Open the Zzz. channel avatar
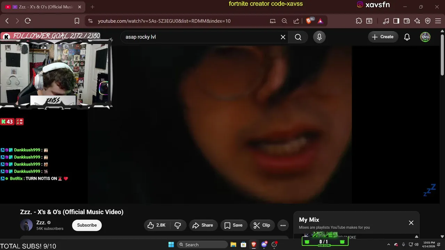Image resolution: width=445 pixels, height=250 pixels. coord(26,225)
